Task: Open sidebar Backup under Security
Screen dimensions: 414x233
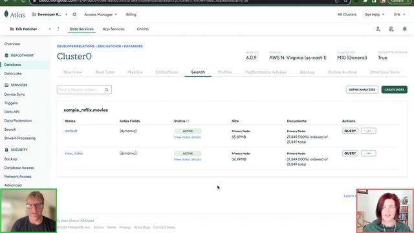Action: [11, 159]
